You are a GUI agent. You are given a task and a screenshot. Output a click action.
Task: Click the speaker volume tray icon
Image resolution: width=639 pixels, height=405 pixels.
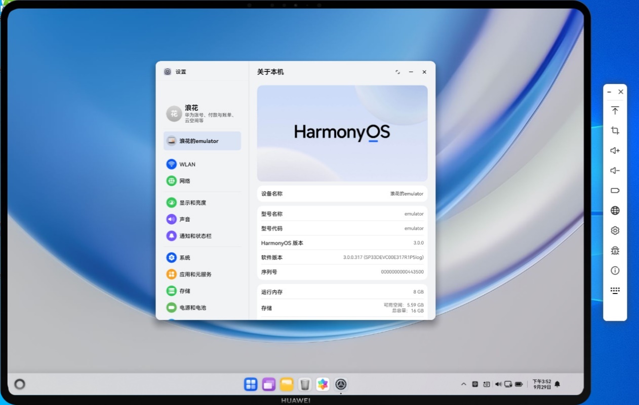point(498,384)
